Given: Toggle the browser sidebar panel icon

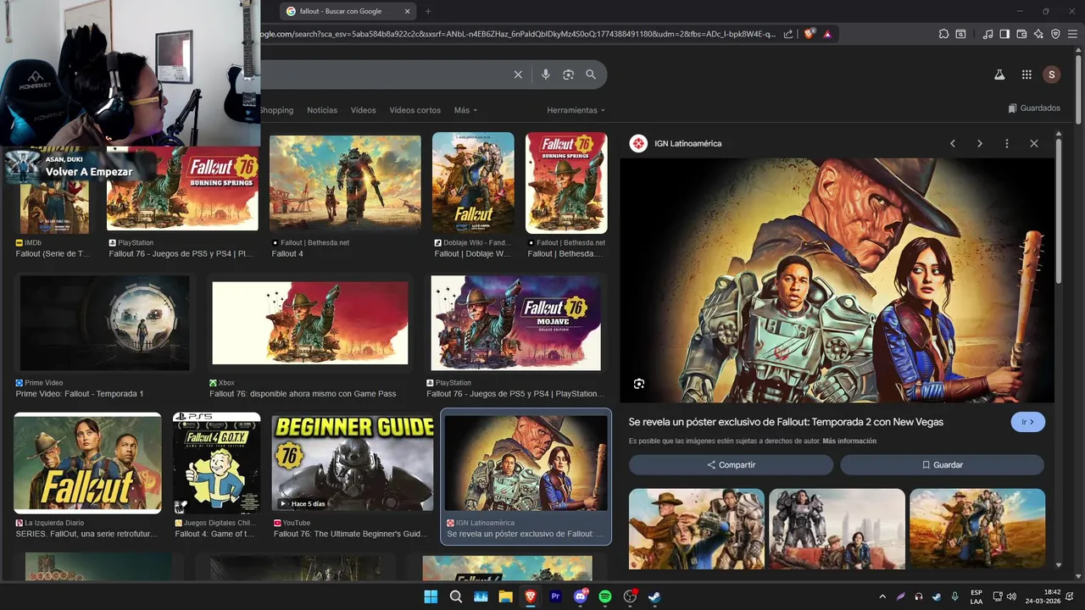Looking at the screenshot, I should point(1004,34).
